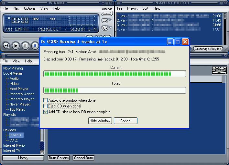Select the Playlists tree node

click(10, 115)
